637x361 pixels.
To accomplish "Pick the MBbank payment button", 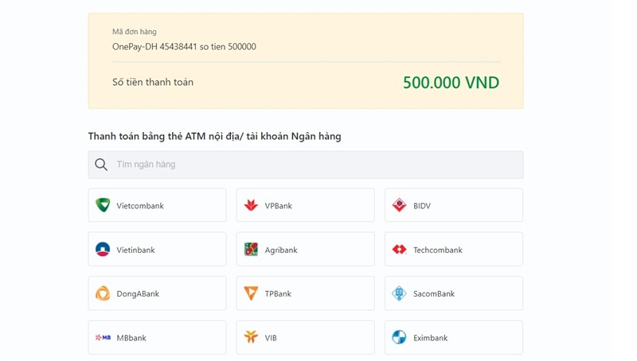I will click(x=157, y=337).
